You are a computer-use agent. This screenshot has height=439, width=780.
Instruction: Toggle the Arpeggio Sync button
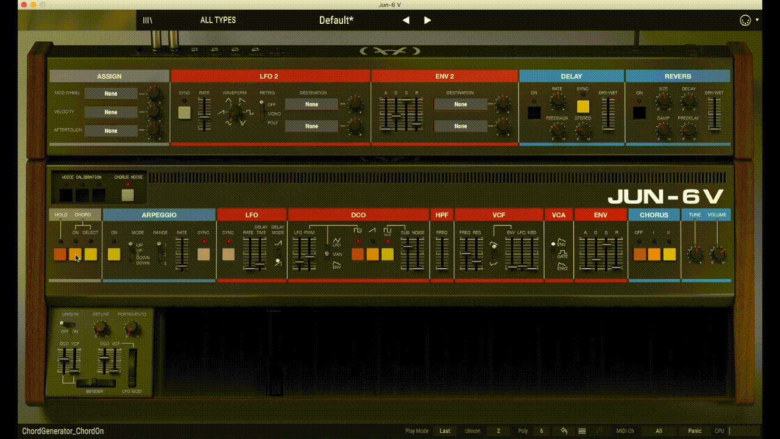point(204,254)
